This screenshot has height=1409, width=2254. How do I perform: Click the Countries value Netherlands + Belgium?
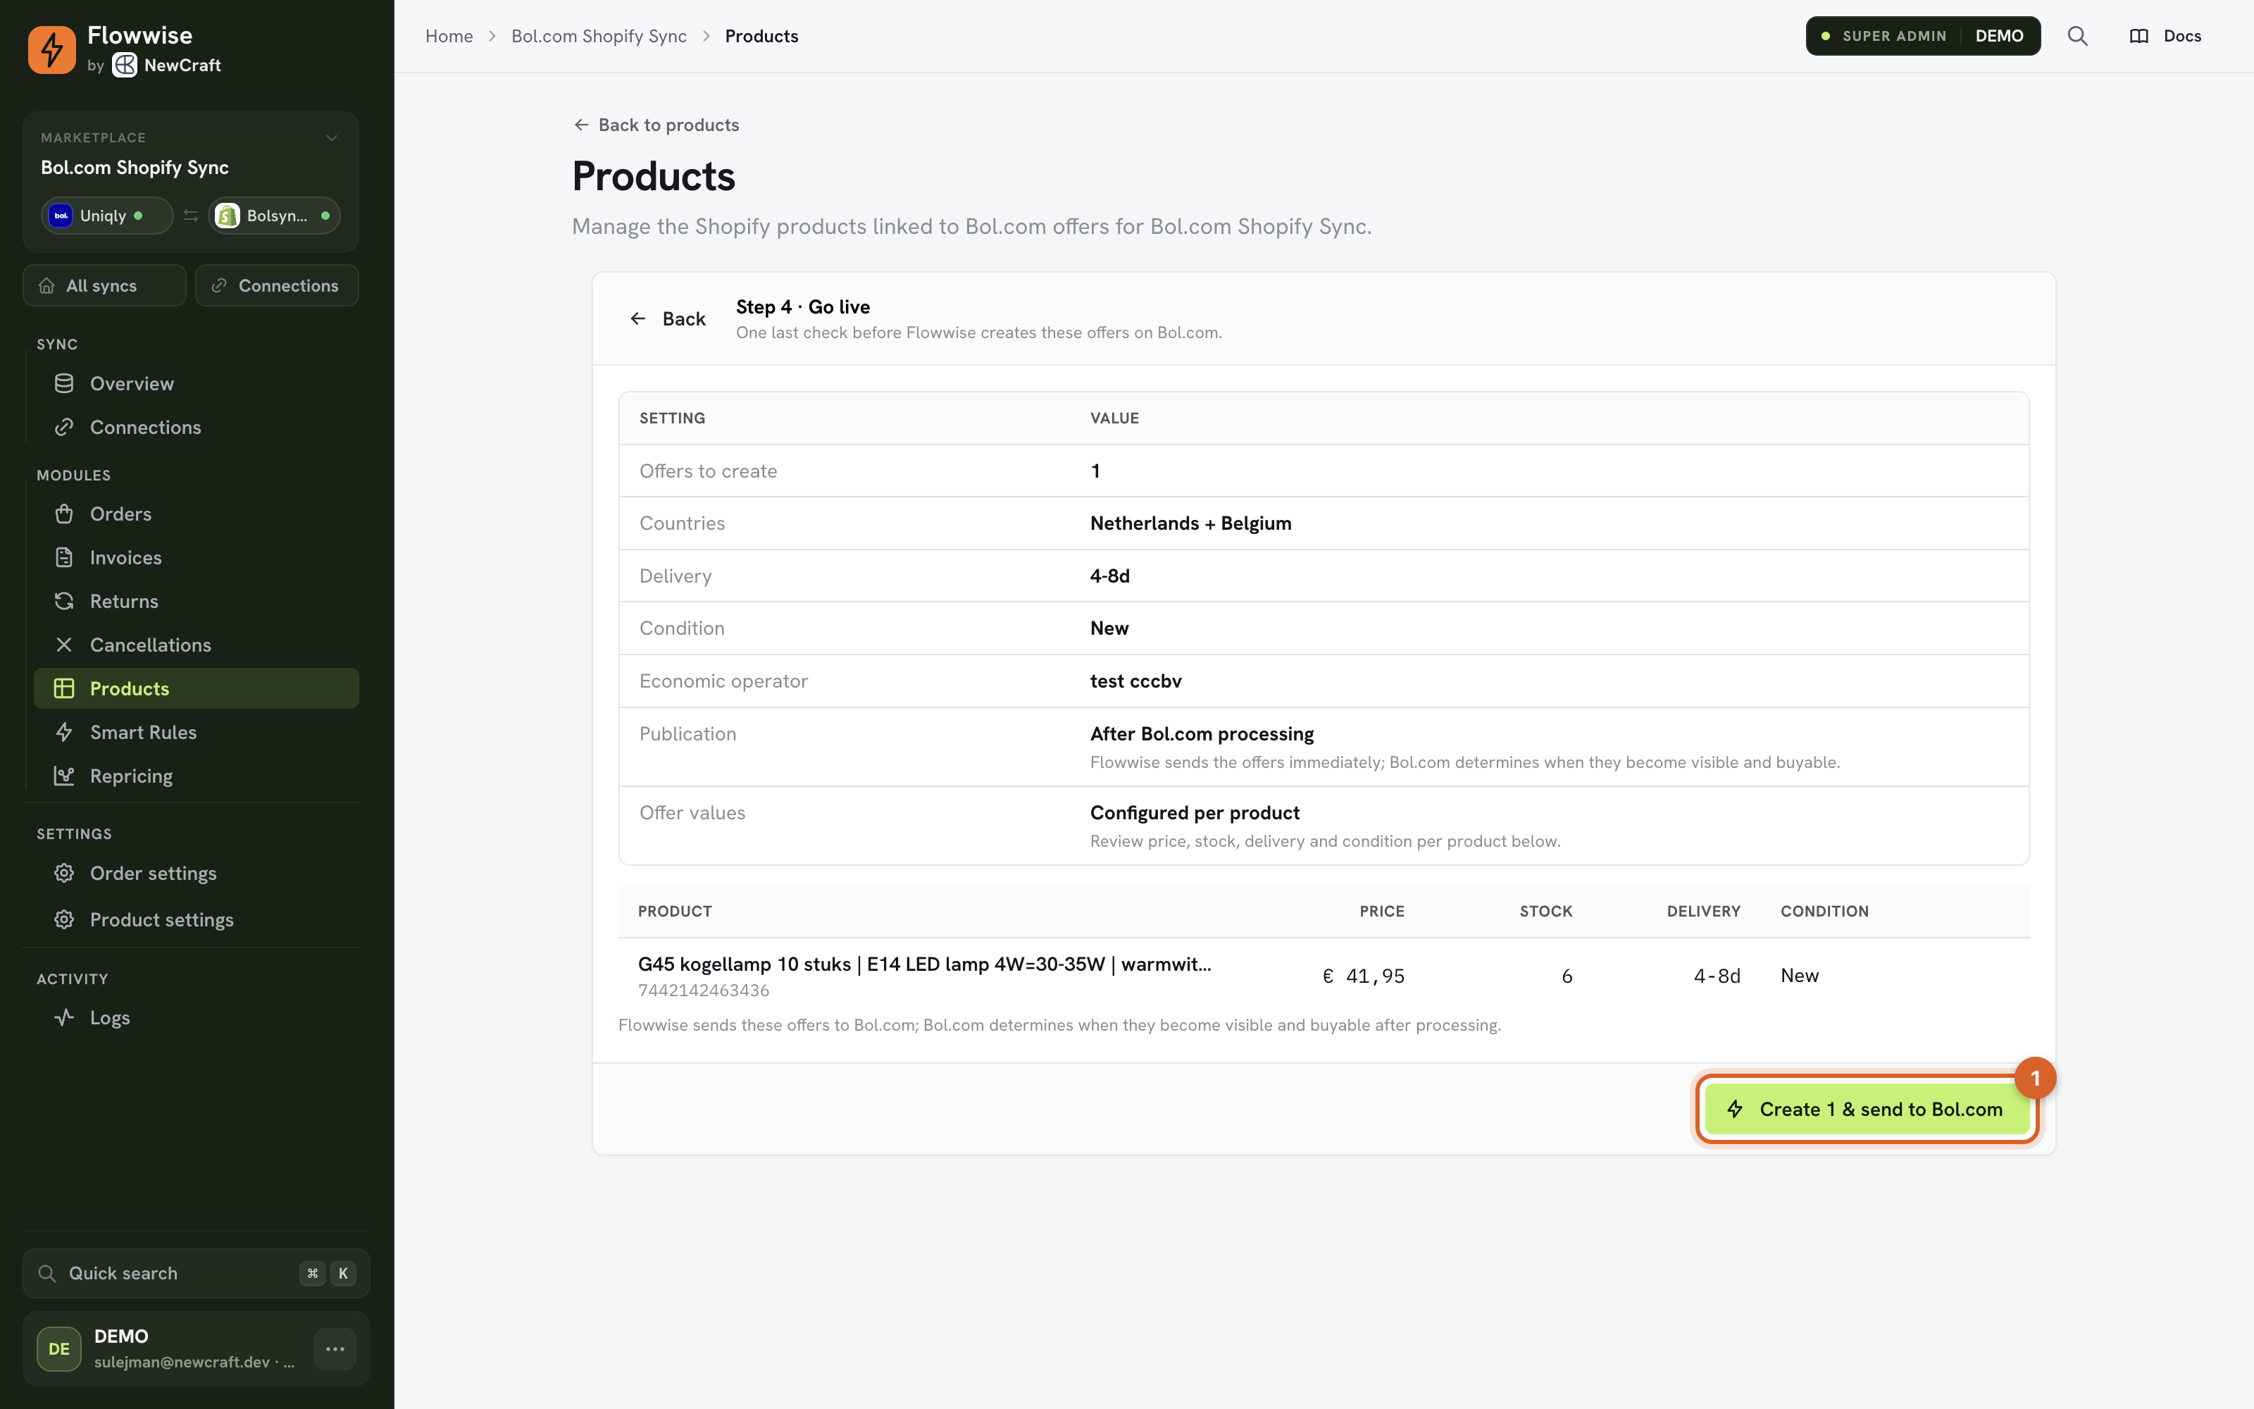coord(1190,523)
